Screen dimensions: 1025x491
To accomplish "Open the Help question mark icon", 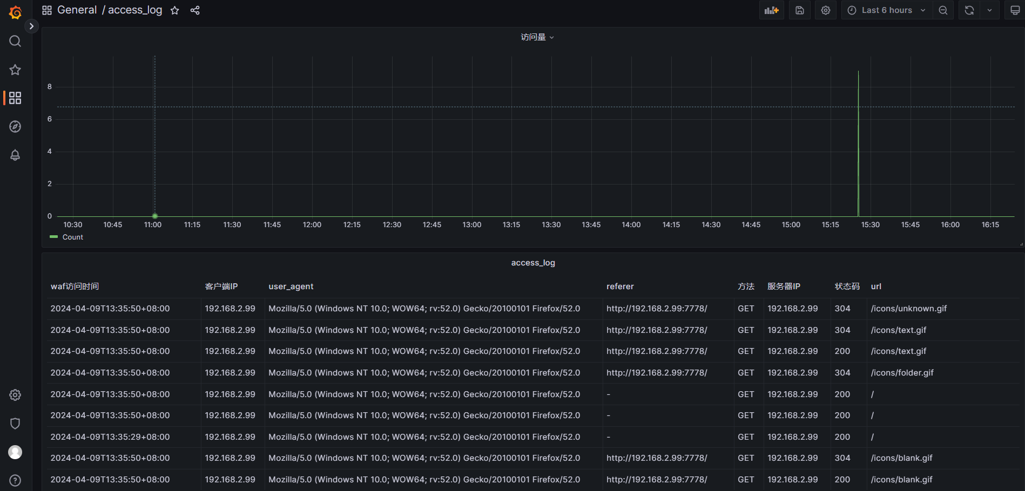I will coord(15,480).
